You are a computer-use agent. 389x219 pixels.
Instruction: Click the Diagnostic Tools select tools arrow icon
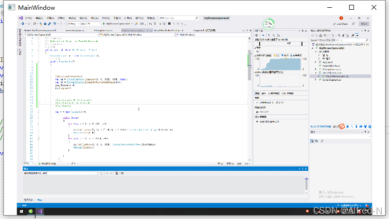[263, 36]
